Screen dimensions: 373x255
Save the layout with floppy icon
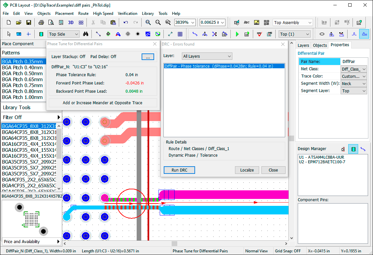click(x=28, y=22)
